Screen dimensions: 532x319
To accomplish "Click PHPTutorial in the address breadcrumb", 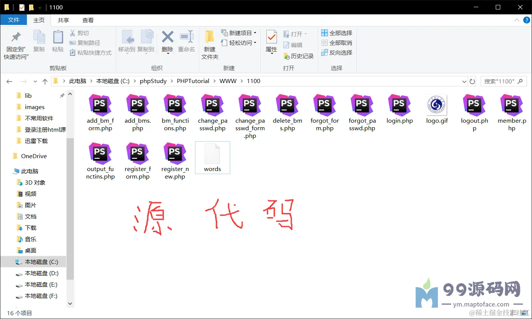I will tap(193, 81).
